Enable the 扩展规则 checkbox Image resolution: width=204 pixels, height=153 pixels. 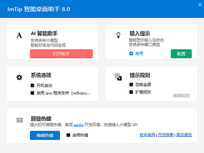(131, 92)
